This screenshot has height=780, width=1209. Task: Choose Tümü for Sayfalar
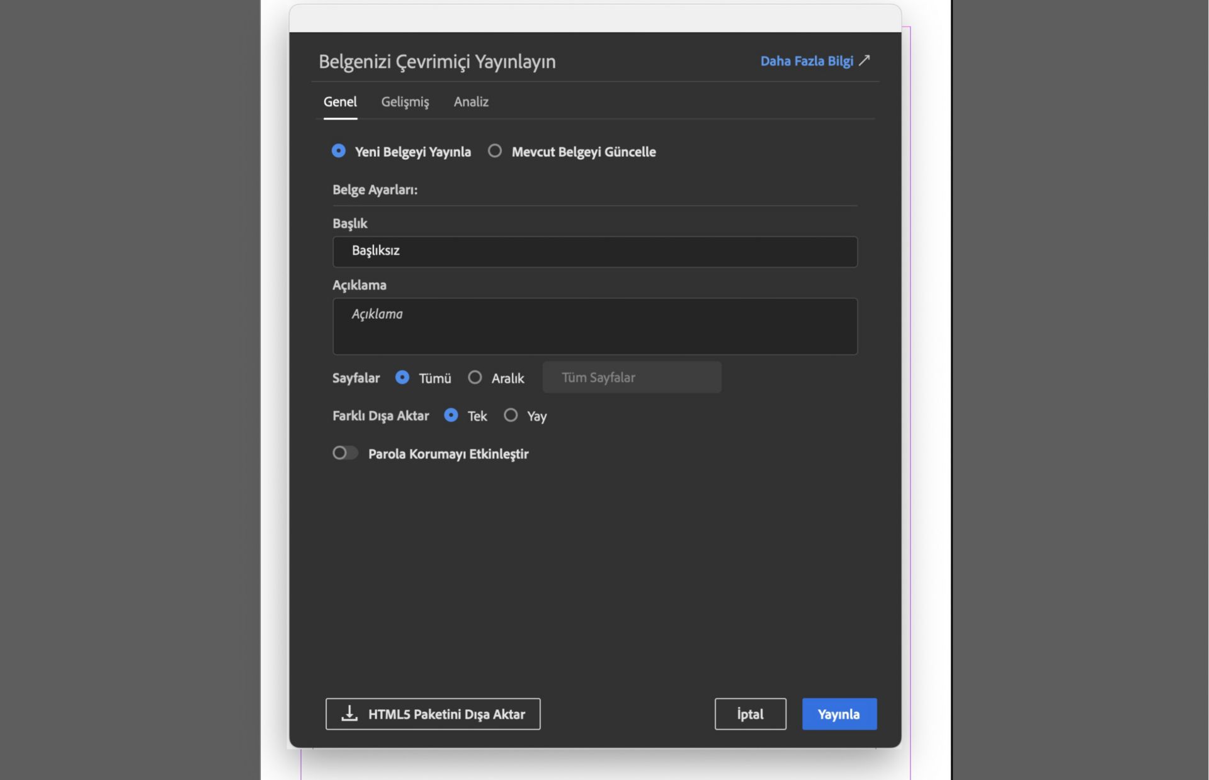tap(402, 378)
